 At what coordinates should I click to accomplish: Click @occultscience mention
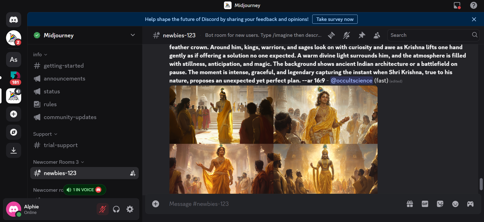[x=351, y=80]
